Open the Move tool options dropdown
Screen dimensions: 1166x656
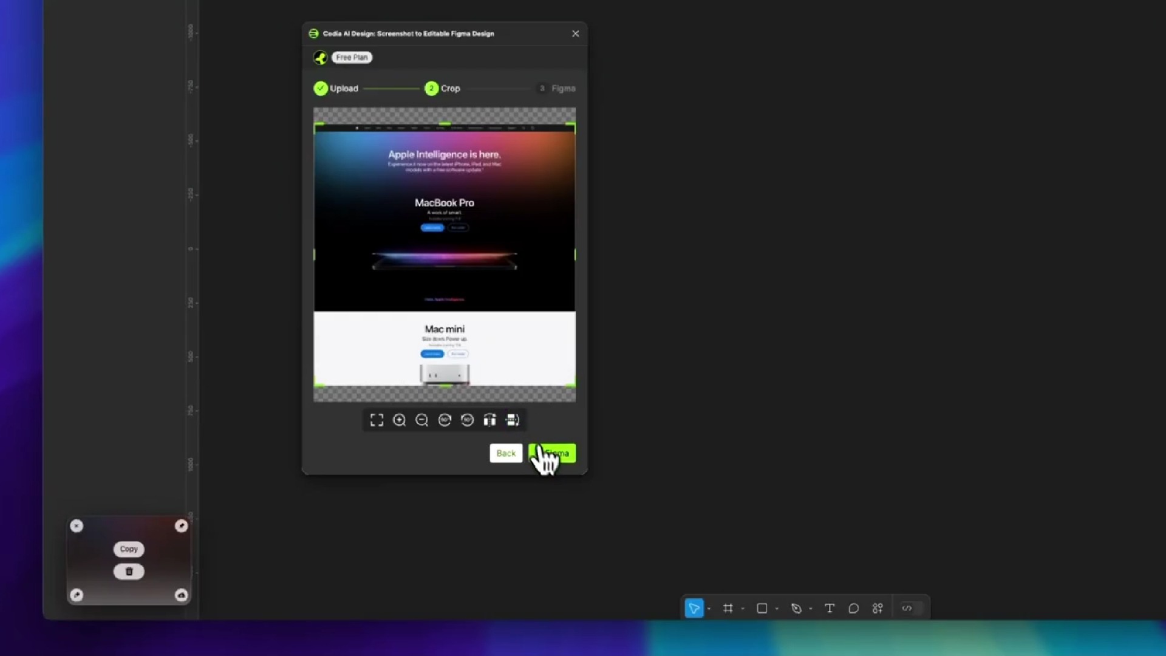(709, 609)
